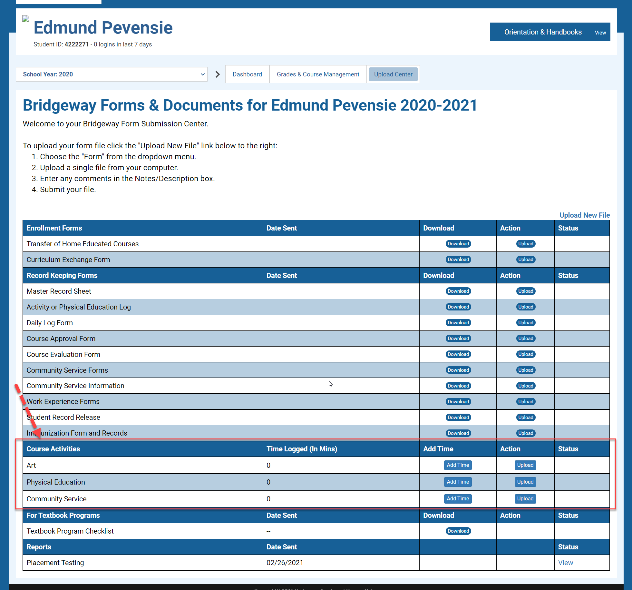View the Placement Testing report
The width and height of the screenshot is (632, 590).
coord(565,563)
